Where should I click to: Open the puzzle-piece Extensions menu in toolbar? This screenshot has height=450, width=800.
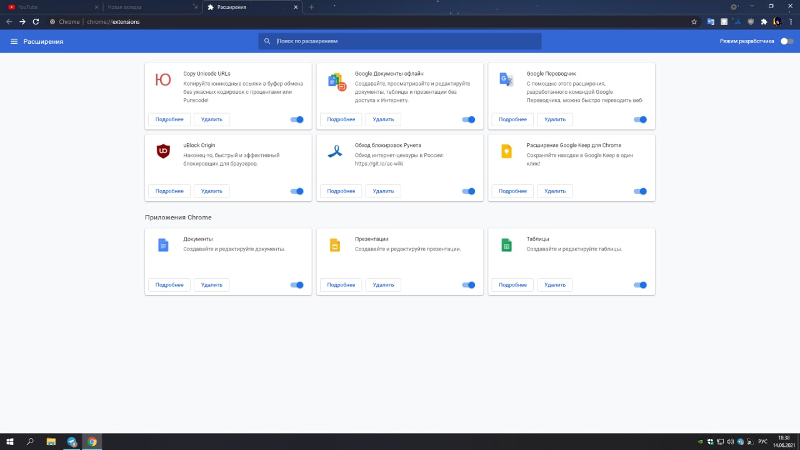tap(764, 21)
